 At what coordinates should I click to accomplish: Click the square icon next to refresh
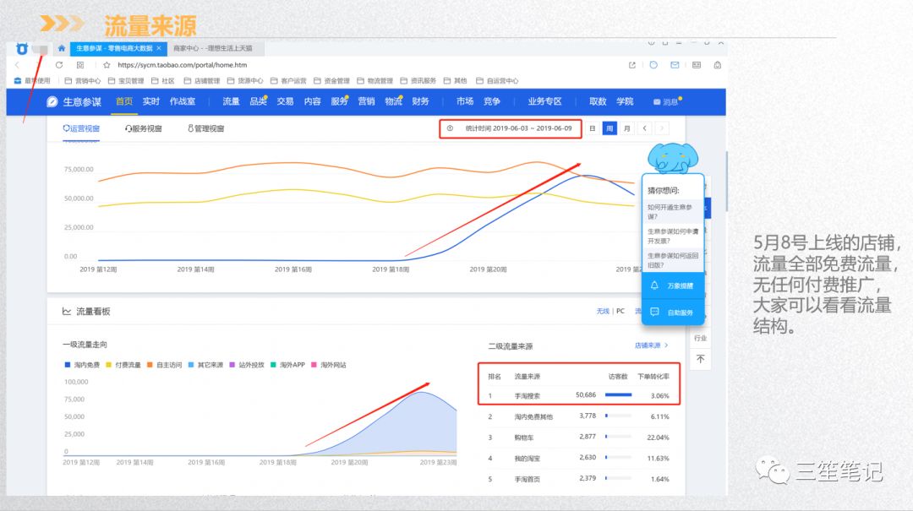tap(80, 64)
